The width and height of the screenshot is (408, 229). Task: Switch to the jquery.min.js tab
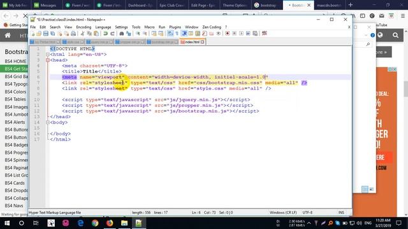click(99, 42)
